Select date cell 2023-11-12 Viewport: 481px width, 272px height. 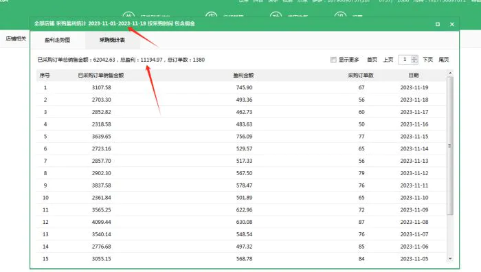point(414,173)
